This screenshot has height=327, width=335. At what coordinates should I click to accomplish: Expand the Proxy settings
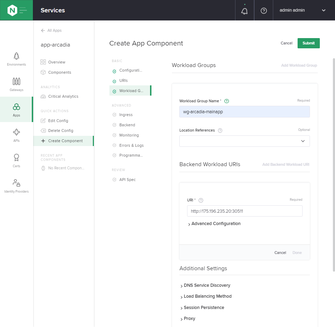(188, 319)
